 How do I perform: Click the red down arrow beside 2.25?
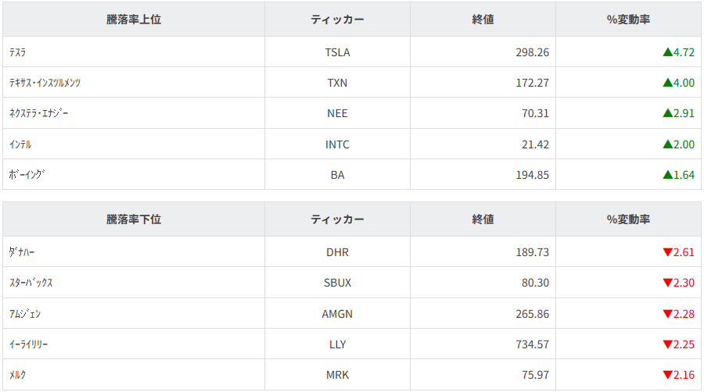pos(667,344)
